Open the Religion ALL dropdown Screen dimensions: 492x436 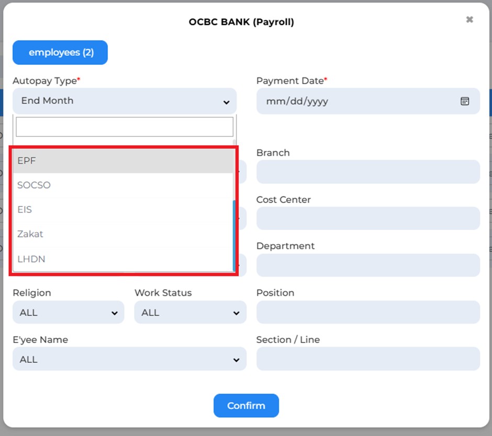coord(69,312)
